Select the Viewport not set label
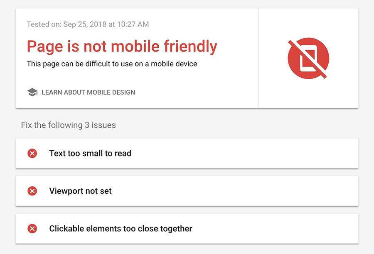374x254 pixels. [x=80, y=191]
